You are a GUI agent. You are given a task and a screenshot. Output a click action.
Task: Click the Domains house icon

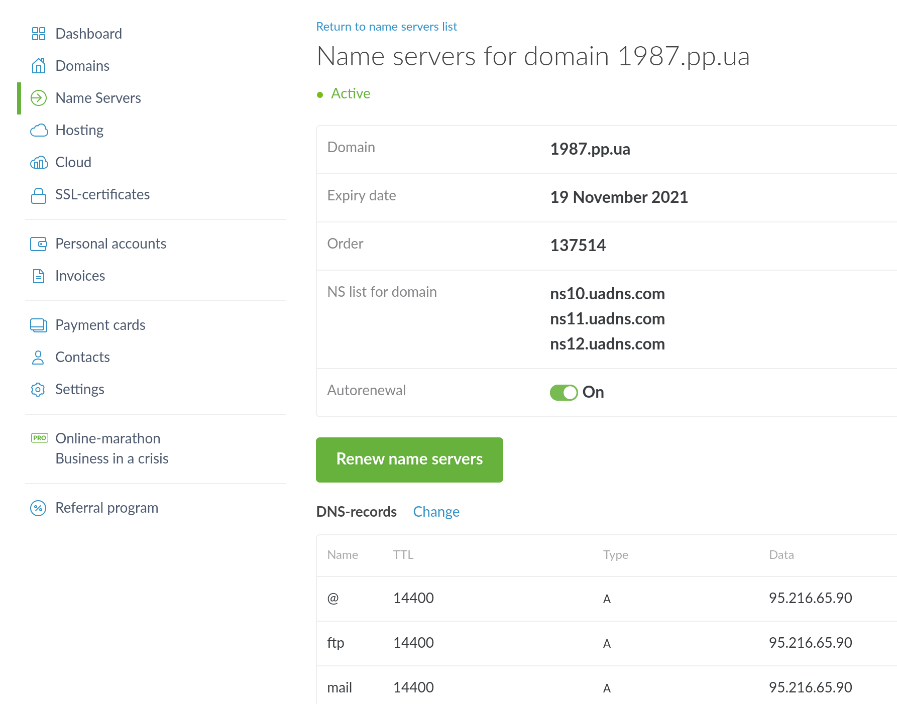point(39,66)
